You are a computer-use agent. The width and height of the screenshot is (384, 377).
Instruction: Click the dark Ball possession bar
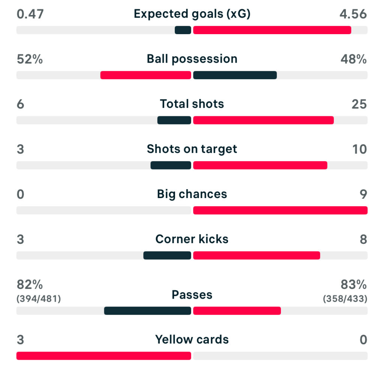point(235,75)
